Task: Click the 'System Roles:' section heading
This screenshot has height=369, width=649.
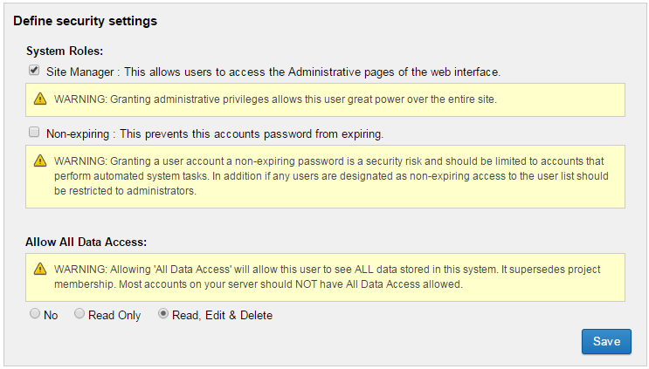Action: tap(65, 51)
